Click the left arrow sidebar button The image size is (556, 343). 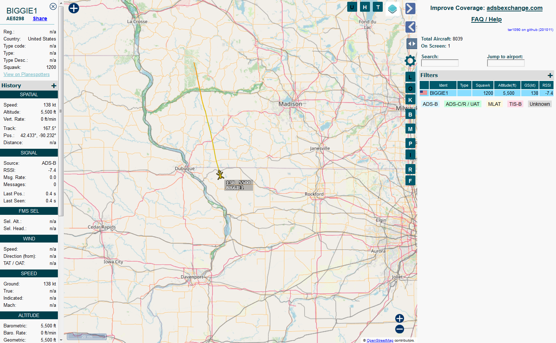pyautogui.click(x=410, y=27)
